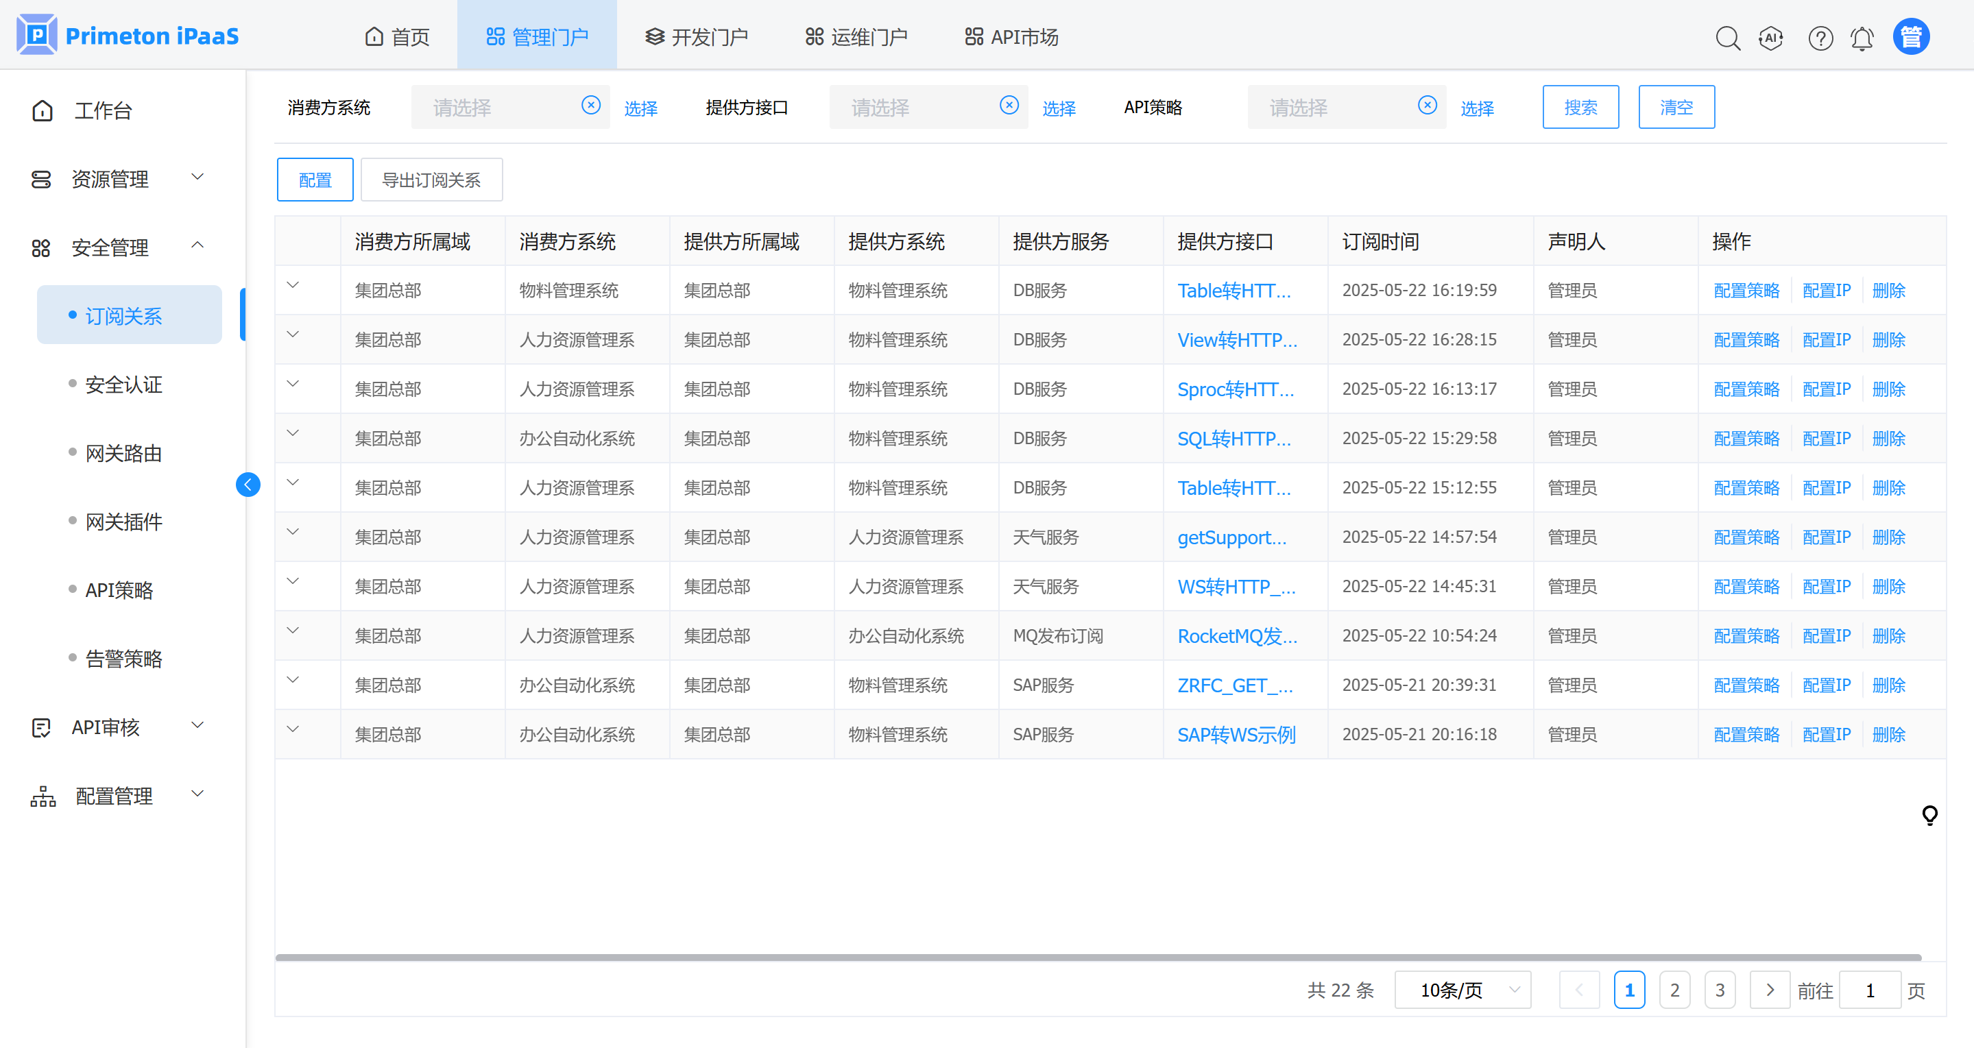Screen dimensions: 1974x1048
Task: Open 安全认证 in the sidebar
Action: click(123, 385)
